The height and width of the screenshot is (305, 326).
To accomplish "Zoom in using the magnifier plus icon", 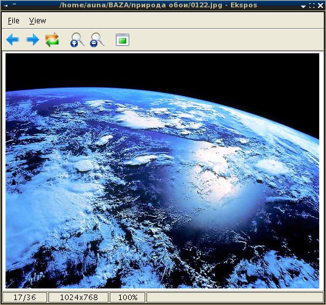I will coord(77,40).
